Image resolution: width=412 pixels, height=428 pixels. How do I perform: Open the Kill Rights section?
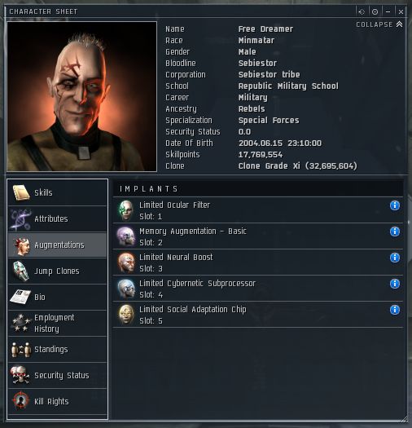click(58, 402)
